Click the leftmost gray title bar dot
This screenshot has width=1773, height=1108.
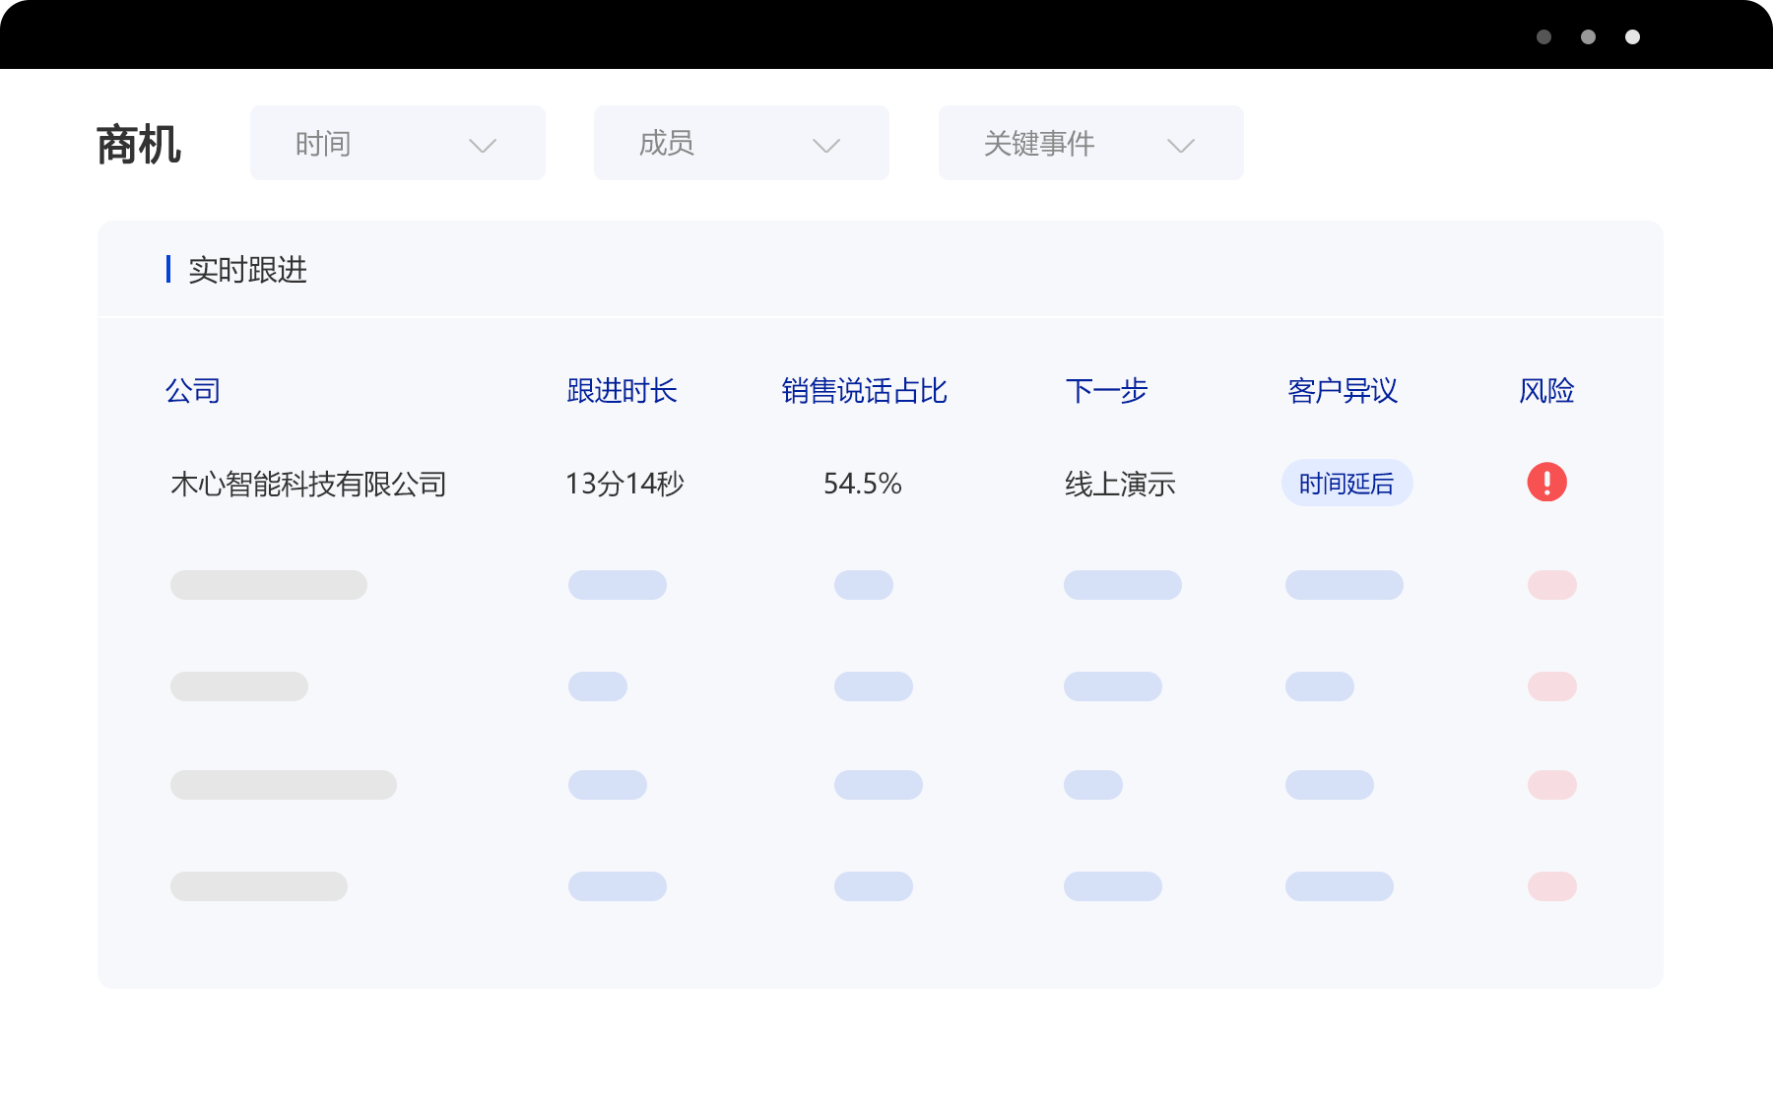tap(1543, 37)
